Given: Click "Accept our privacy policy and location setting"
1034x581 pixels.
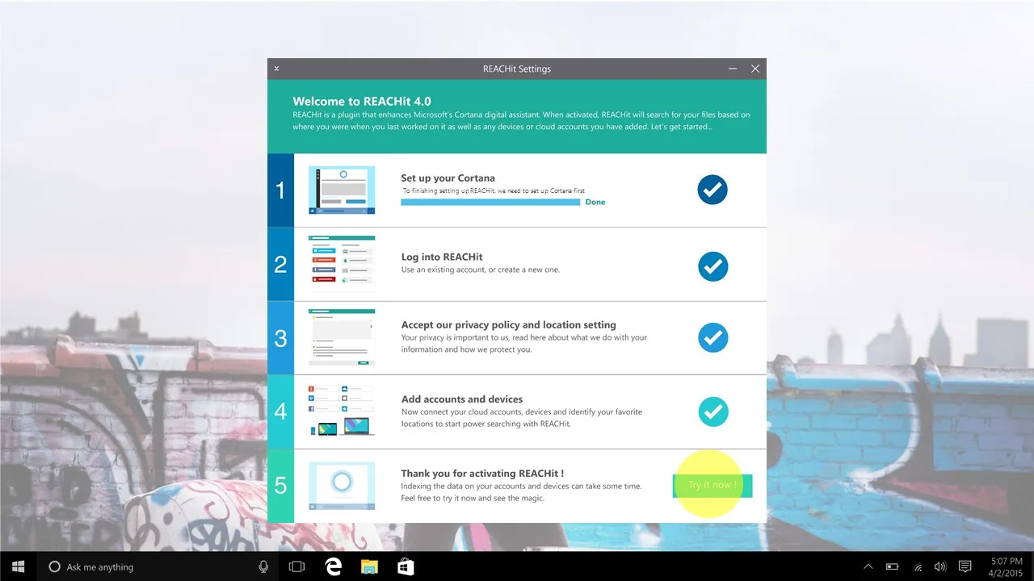Looking at the screenshot, I should 509,325.
